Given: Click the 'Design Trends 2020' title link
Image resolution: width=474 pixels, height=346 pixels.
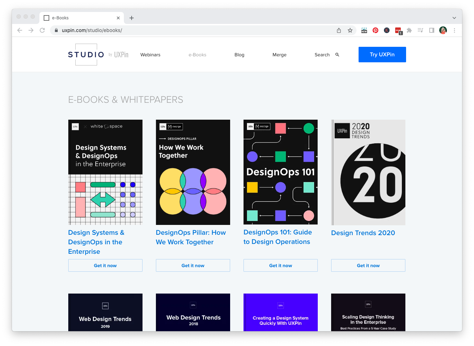Looking at the screenshot, I should pos(363,233).
